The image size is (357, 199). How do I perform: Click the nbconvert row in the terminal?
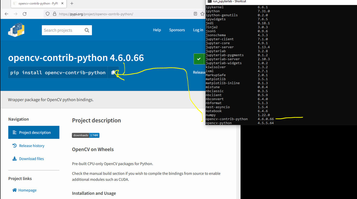(x=237, y=99)
